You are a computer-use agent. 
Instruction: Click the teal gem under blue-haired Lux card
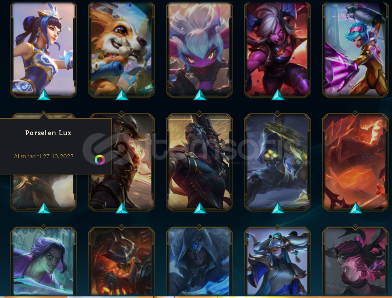click(x=44, y=94)
